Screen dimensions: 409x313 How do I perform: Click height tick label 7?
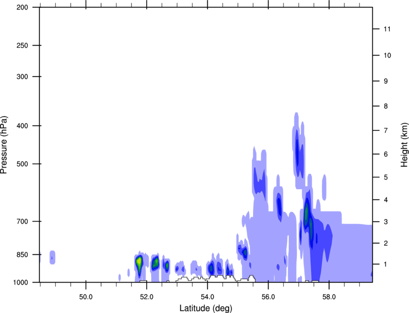click(386, 130)
